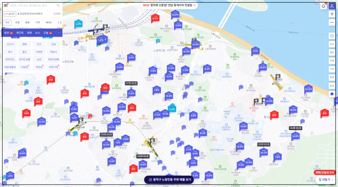Open the 매매 deal-type filter
The image size is (338, 187).
[x=7, y=22]
